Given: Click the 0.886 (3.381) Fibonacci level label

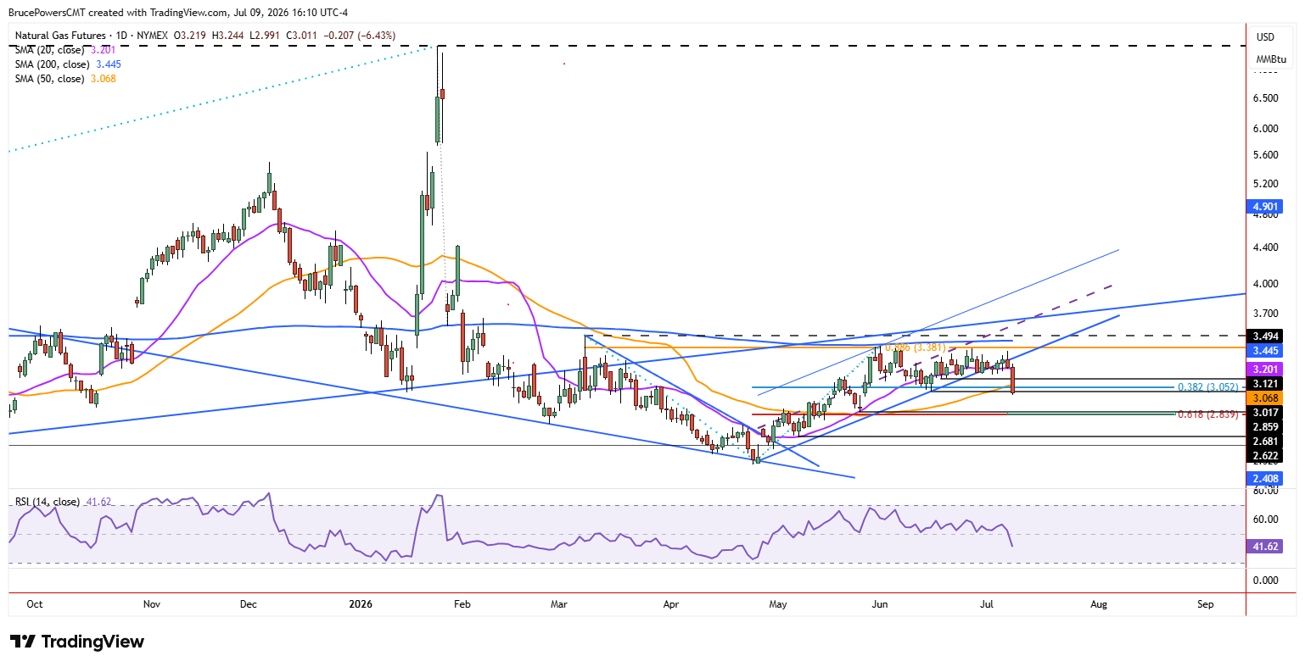Looking at the screenshot, I should click(x=916, y=347).
